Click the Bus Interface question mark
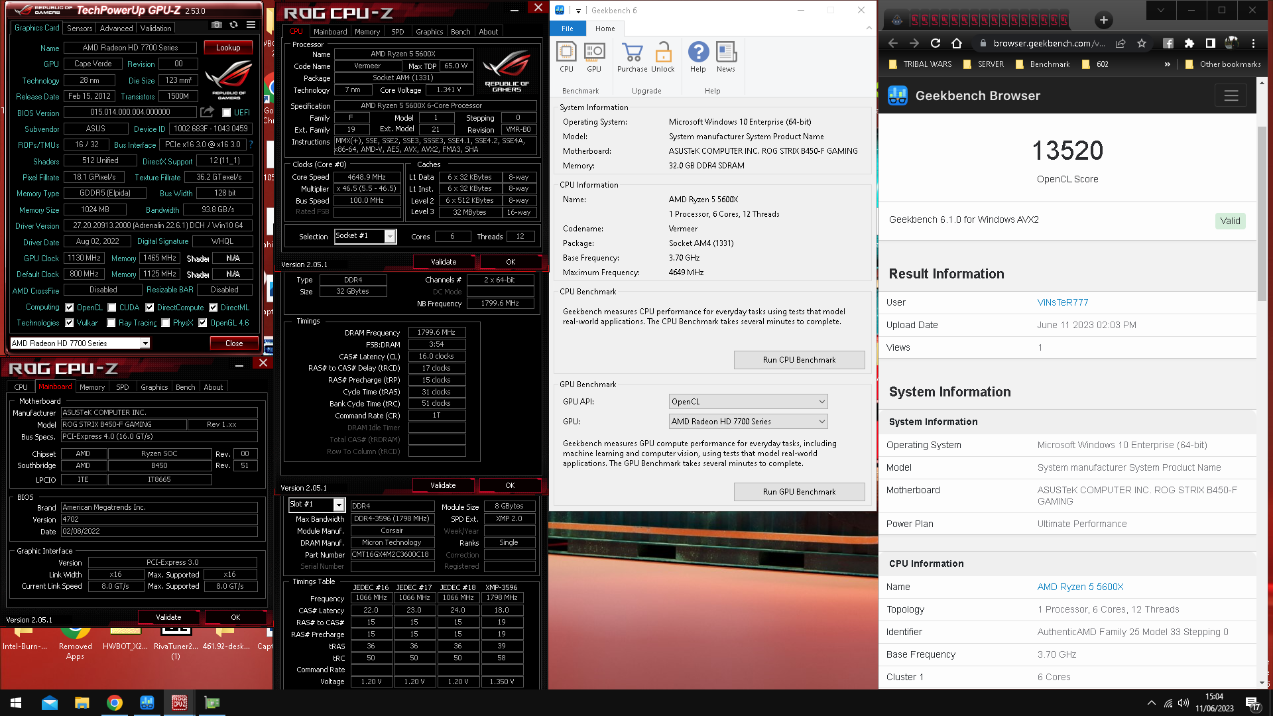 pyautogui.click(x=251, y=145)
